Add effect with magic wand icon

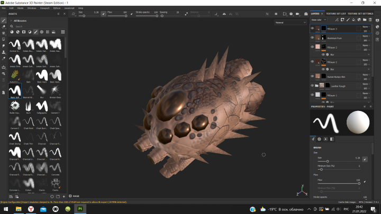click(x=337, y=20)
